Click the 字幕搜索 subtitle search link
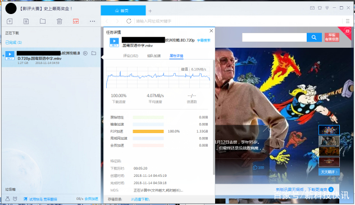The width and height of the screenshot is (355, 205). (x=203, y=40)
